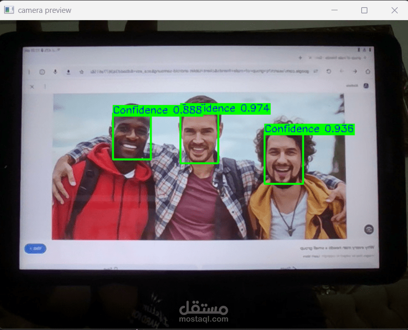Click the reload icon in tablet browser

click(329, 71)
